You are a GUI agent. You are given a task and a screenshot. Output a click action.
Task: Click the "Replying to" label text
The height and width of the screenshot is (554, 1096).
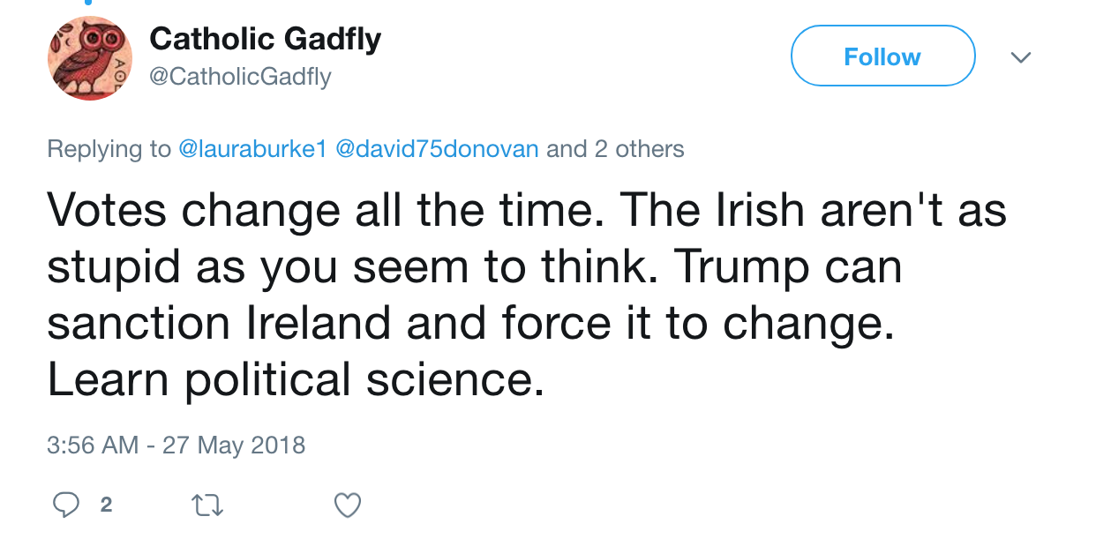tap(109, 149)
